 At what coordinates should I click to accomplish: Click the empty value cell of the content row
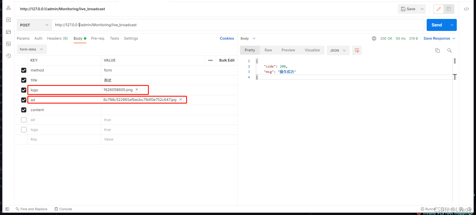pyautogui.click(x=169, y=110)
